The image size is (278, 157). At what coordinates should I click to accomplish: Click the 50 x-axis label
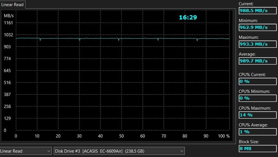[121, 136]
